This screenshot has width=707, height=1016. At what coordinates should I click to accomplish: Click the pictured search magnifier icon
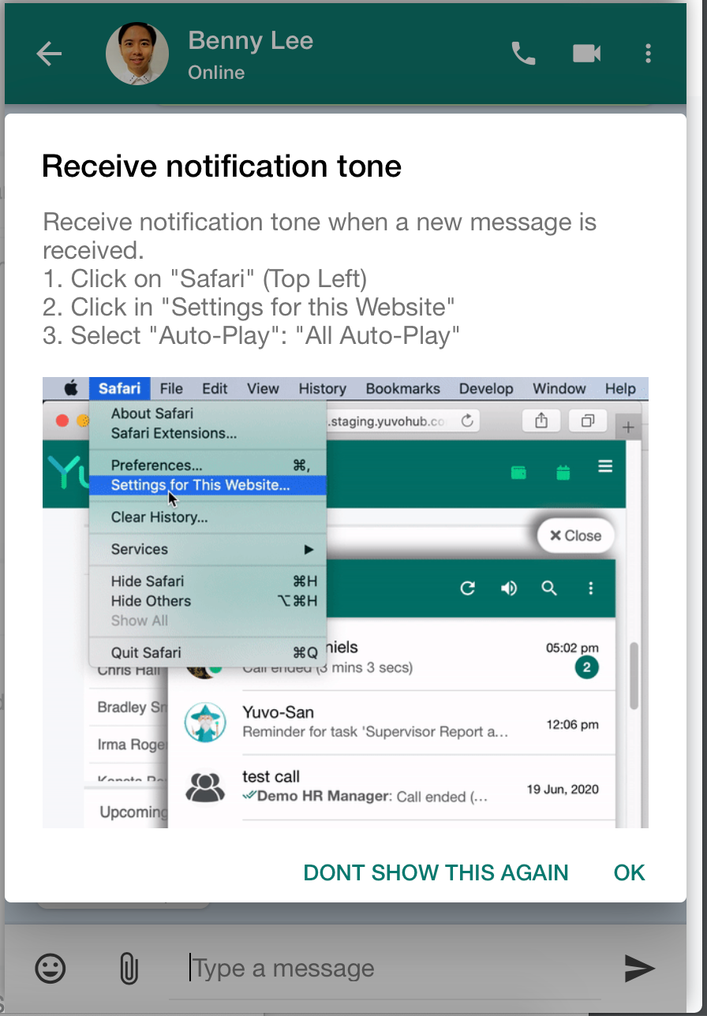coord(549,588)
